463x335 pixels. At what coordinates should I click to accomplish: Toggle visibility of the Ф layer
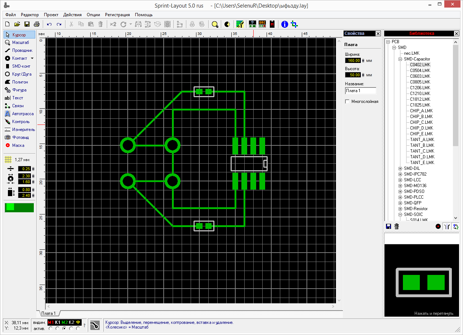pyautogui.click(x=78, y=322)
